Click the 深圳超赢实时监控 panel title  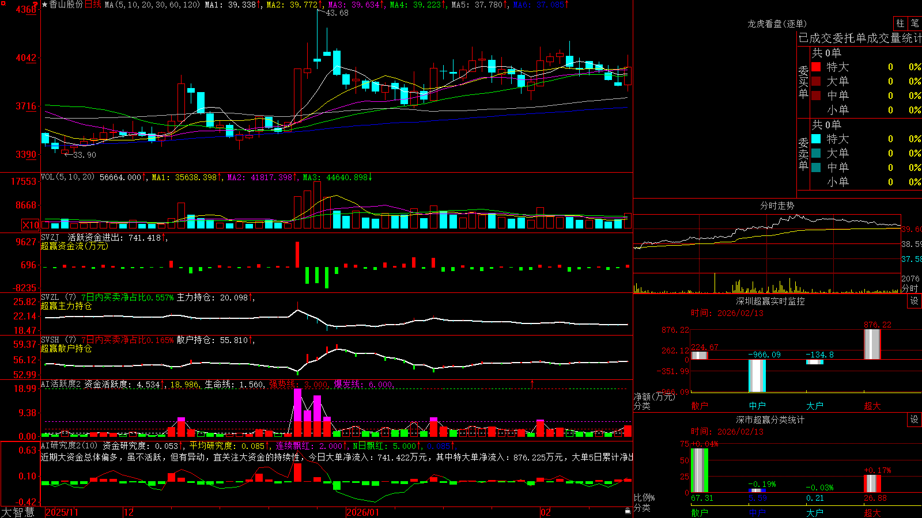[770, 301]
